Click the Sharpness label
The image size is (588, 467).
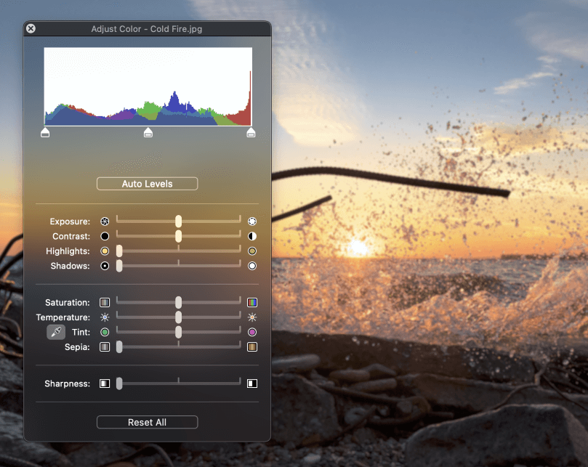[67, 383]
